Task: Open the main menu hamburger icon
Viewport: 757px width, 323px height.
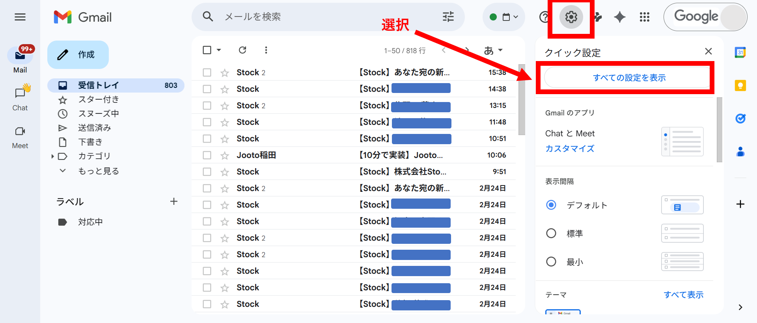Action: coord(20,17)
